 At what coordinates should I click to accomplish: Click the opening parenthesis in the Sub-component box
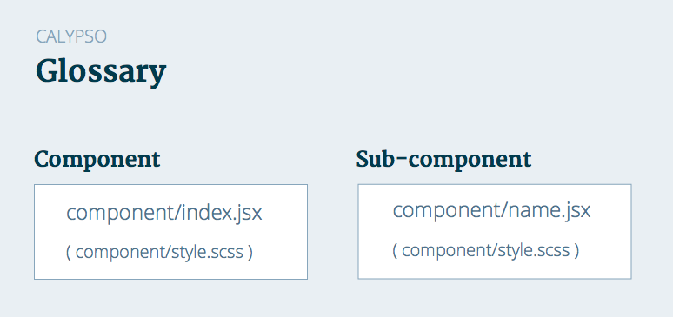point(395,250)
